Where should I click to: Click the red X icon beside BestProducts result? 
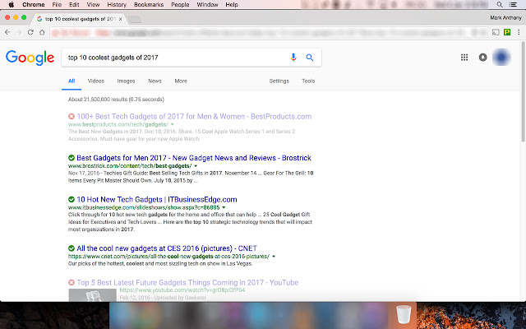click(x=72, y=116)
